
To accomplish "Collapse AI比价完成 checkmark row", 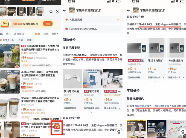I will coord(118,20).
